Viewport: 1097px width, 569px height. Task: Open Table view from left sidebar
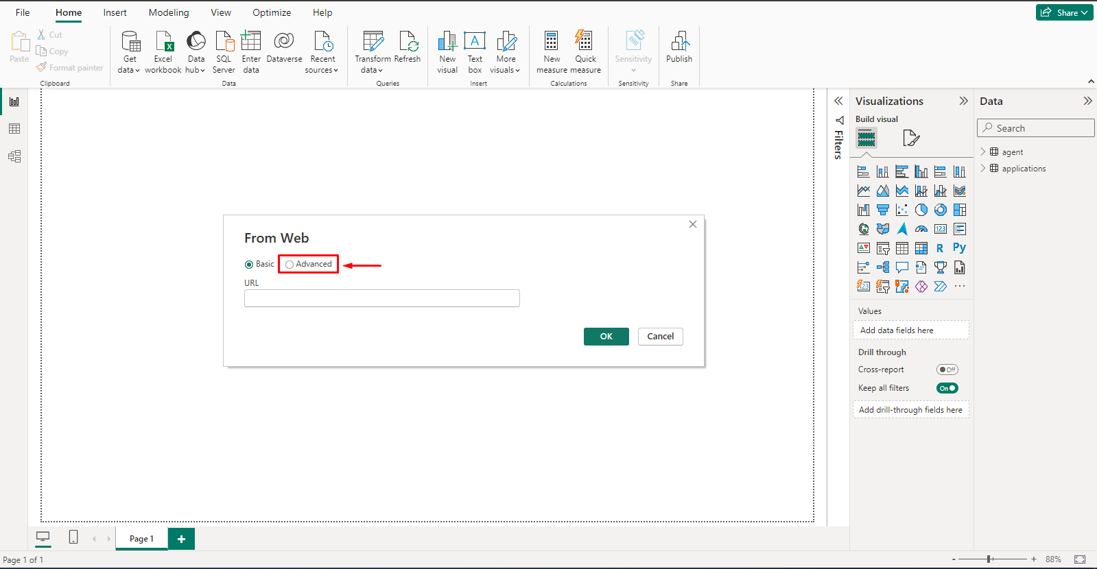click(14, 129)
